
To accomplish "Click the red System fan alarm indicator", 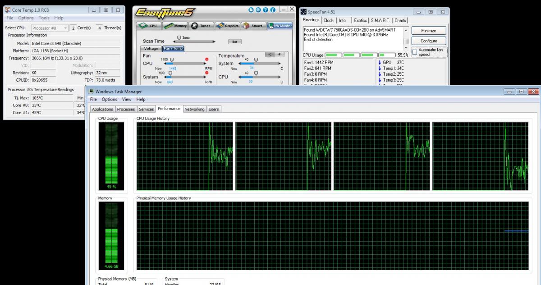I will coord(207,73).
